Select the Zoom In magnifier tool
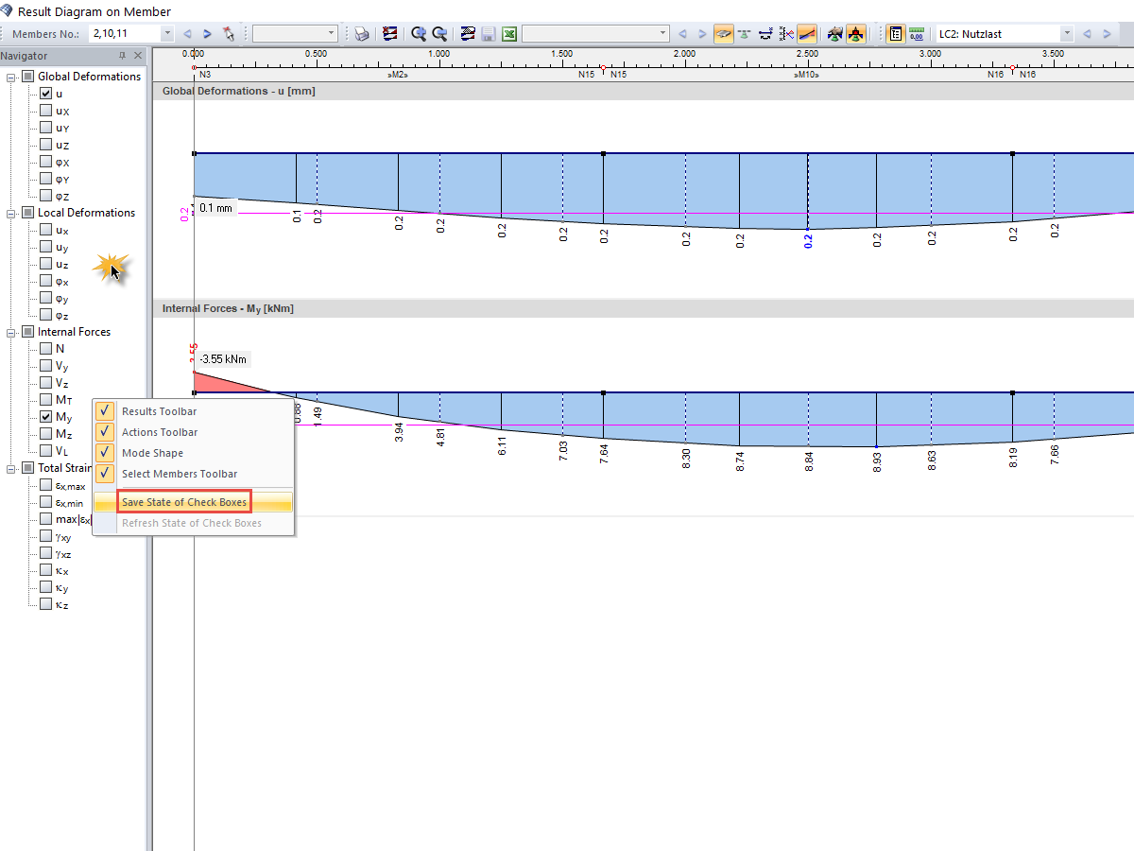The image size is (1134, 851). (x=419, y=33)
